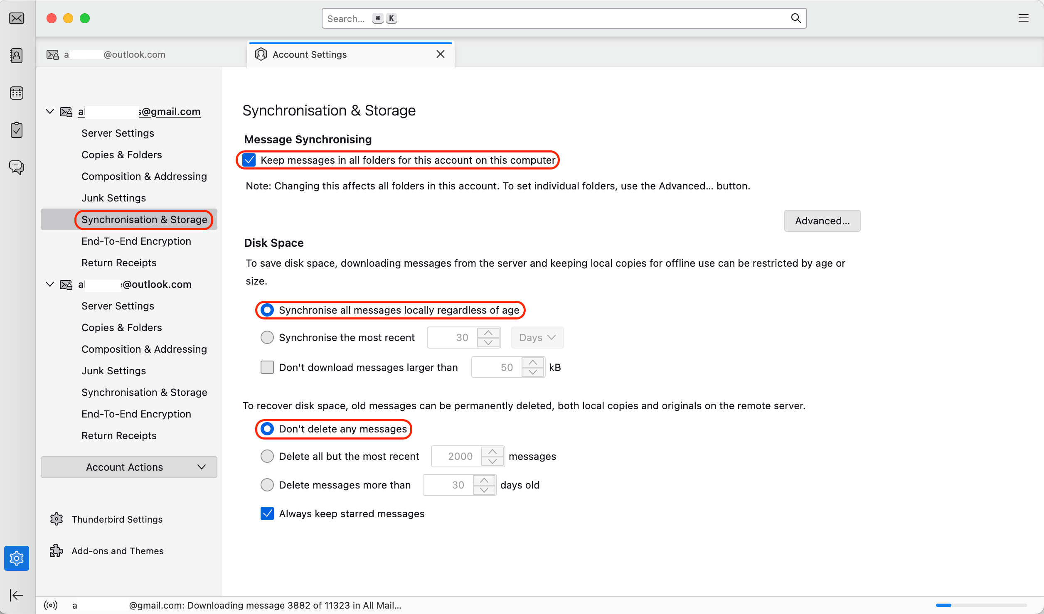Open Mail via the top sidebar icon
Viewport: 1044px width, 614px height.
pyautogui.click(x=16, y=18)
